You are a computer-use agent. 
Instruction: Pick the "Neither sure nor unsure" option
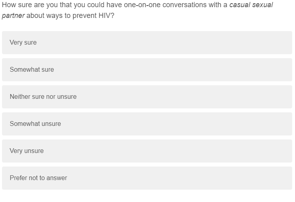click(x=147, y=97)
